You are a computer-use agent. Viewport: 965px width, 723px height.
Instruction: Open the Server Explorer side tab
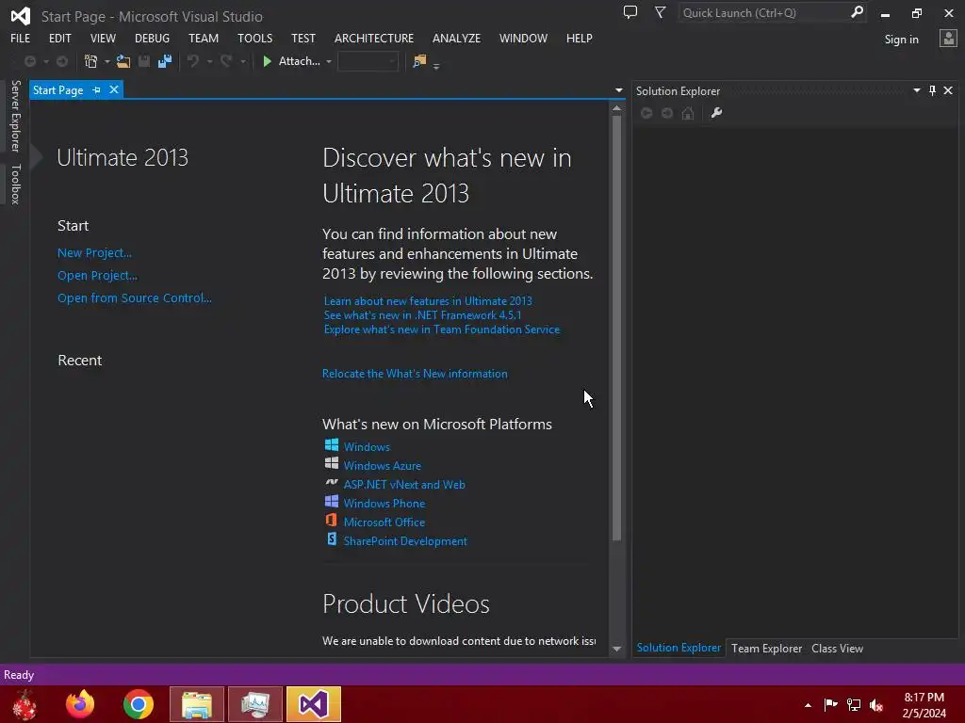(x=15, y=116)
